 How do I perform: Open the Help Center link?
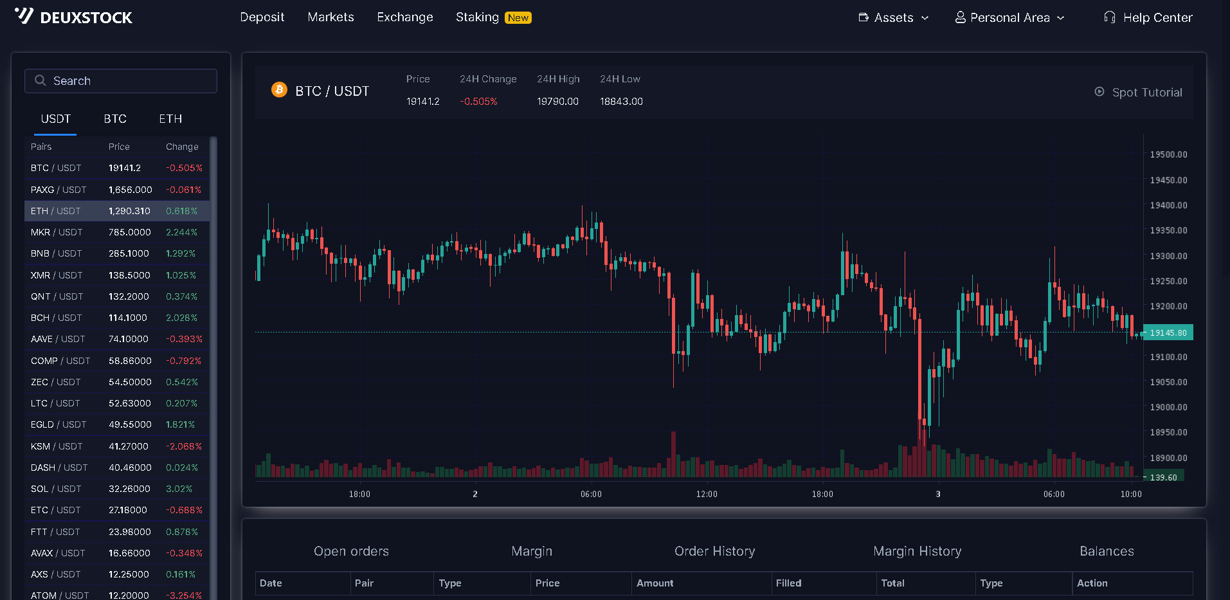click(x=1157, y=18)
